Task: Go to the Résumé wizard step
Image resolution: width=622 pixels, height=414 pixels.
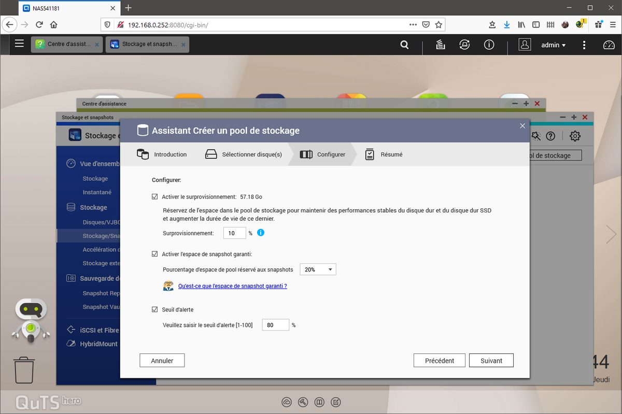Action: coord(384,154)
